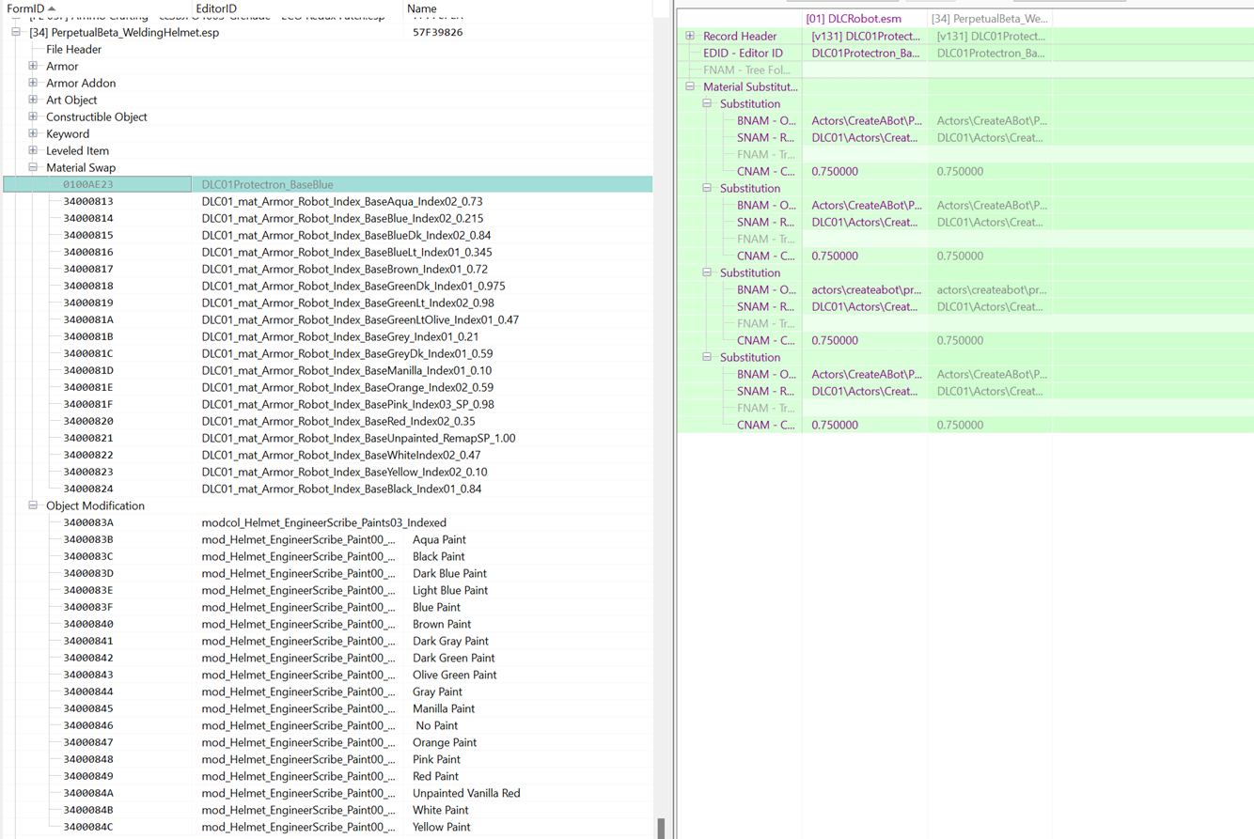Screen dimensions: 1254x839
Task: Select FormID 34000820 BaseRed row
Action: (327, 421)
